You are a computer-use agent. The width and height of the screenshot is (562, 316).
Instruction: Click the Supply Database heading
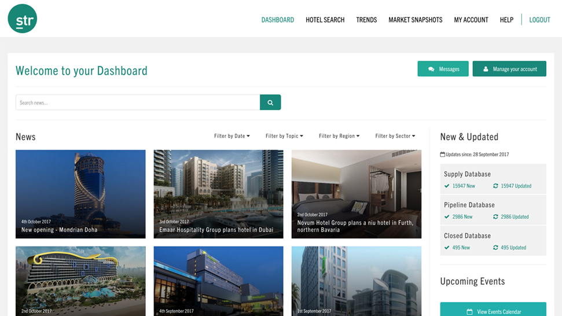tap(467, 174)
